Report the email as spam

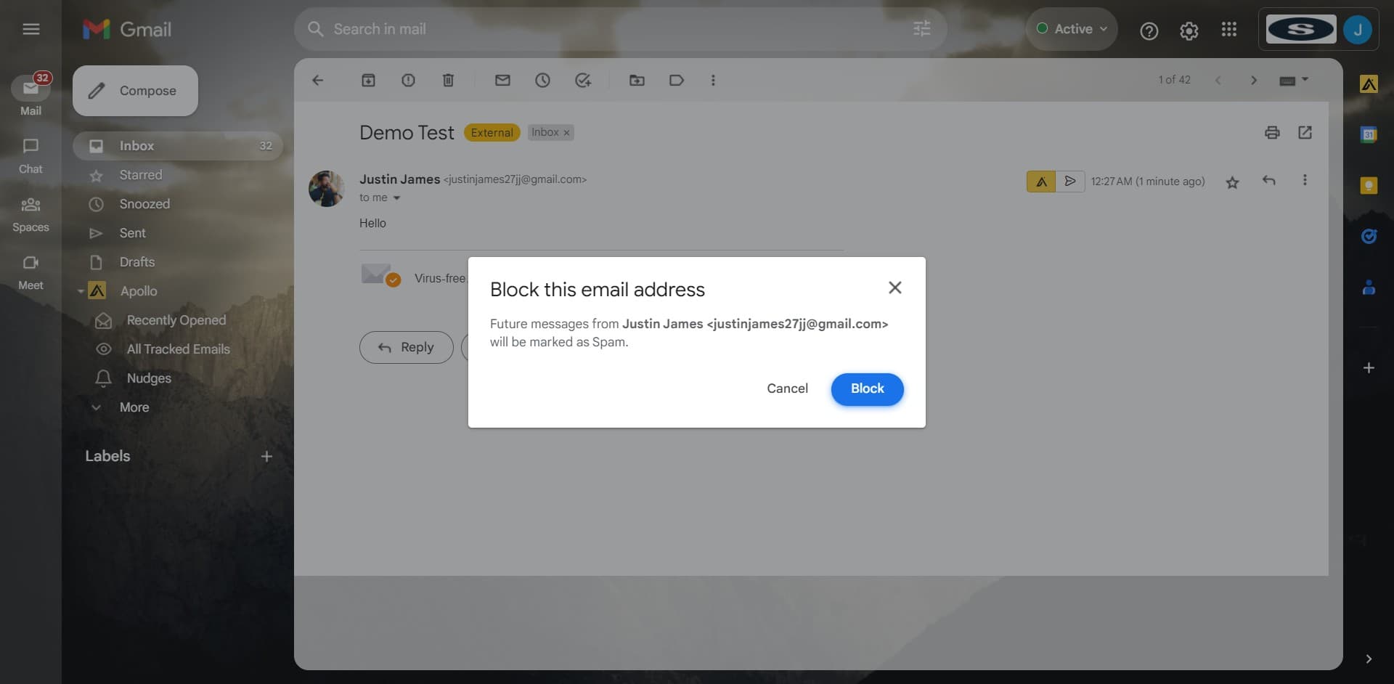coord(408,80)
